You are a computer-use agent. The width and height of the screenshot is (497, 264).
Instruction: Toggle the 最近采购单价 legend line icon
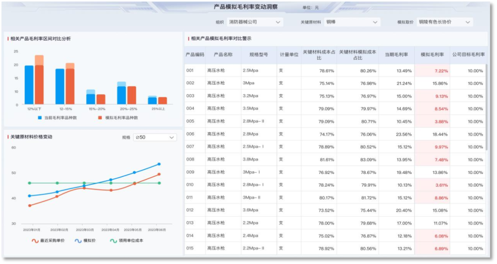pyautogui.click(x=35, y=241)
